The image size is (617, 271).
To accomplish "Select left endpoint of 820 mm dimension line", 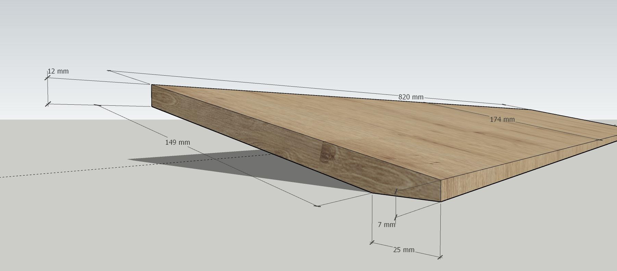I will (109, 70).
